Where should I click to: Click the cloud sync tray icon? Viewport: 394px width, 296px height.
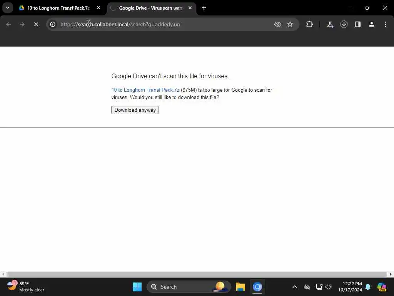307,287
